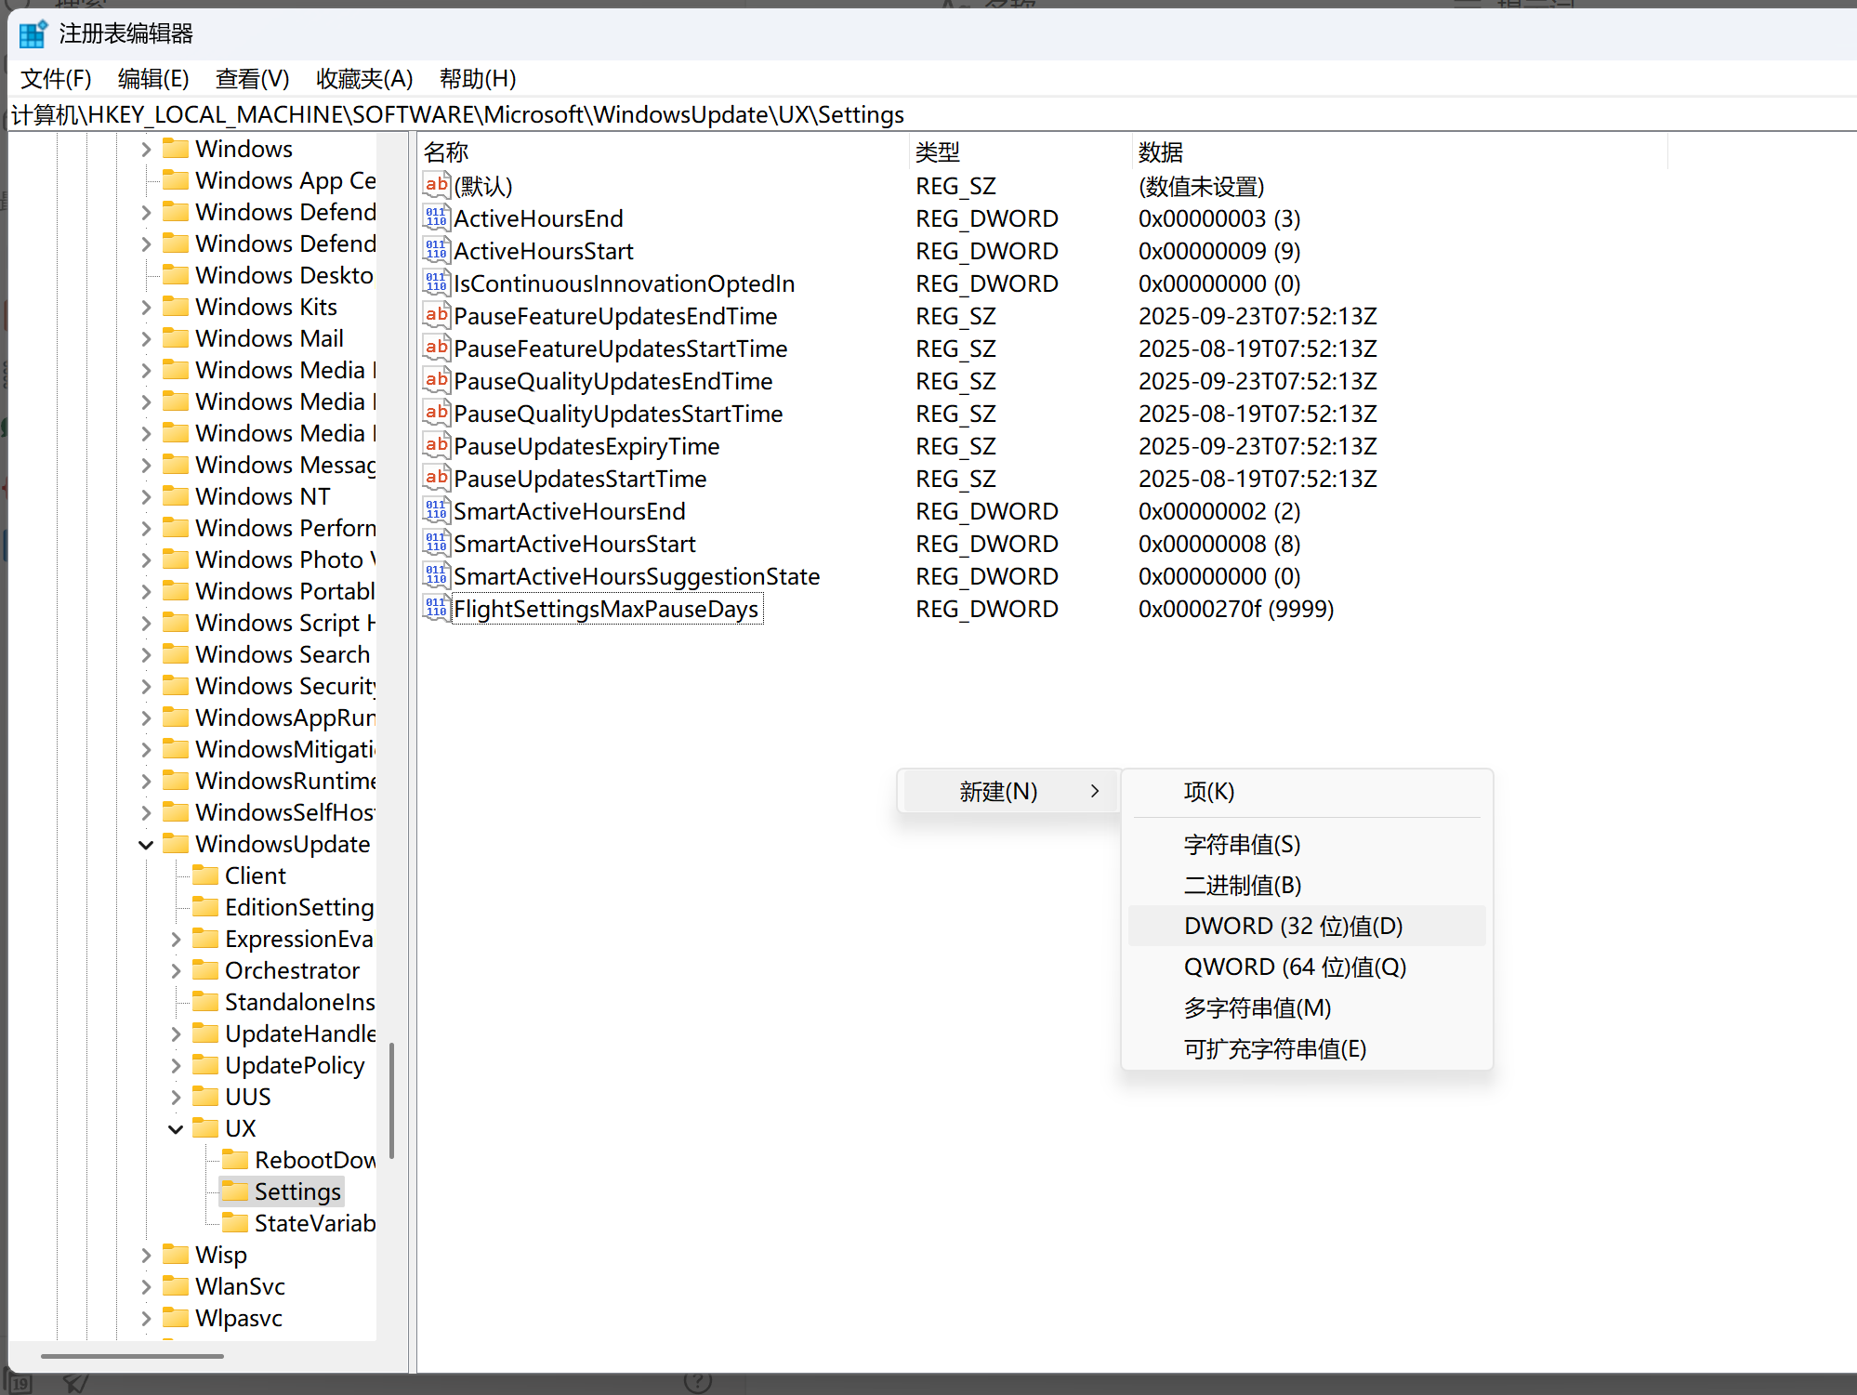Viewport: 1857px width, 1395px height.
Task: Click the Windows NT folder icon
Action: point(176,495)
